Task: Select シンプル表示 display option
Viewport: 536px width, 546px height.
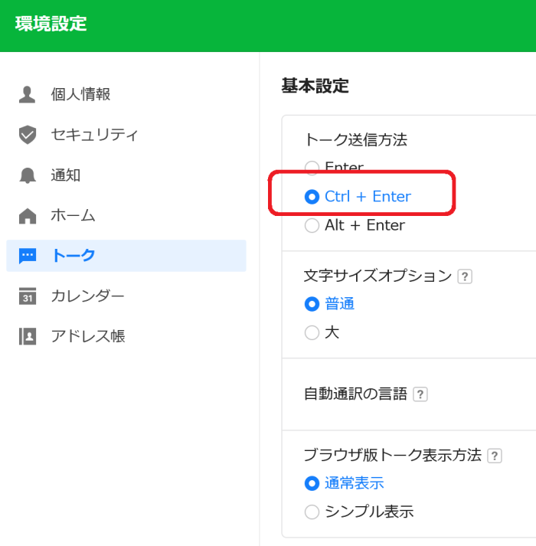Action: point(312,512)
